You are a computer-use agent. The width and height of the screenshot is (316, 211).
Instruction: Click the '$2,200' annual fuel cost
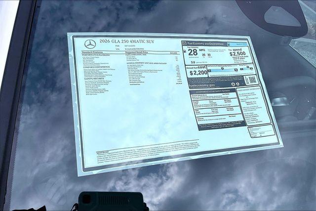(198, 73)
